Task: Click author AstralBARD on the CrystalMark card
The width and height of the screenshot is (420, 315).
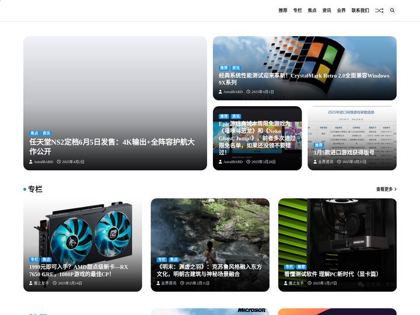Action: click(x=230, y=92)
